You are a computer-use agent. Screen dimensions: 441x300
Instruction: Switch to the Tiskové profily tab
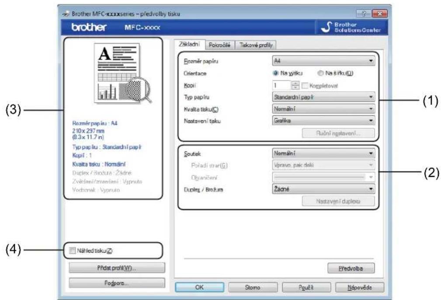point(256,45)
